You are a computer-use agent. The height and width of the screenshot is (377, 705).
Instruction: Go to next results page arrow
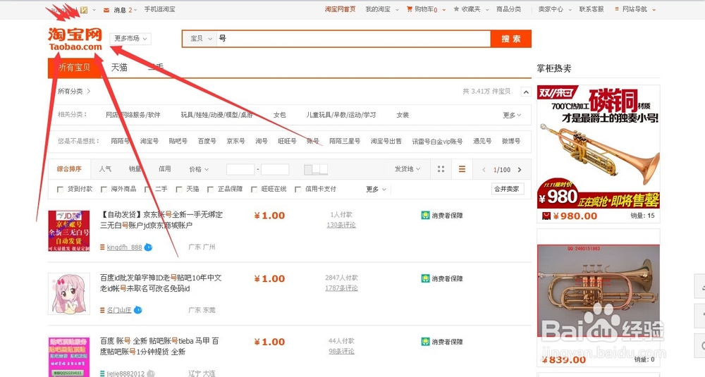pyautogui.click(x=520, y=170)
